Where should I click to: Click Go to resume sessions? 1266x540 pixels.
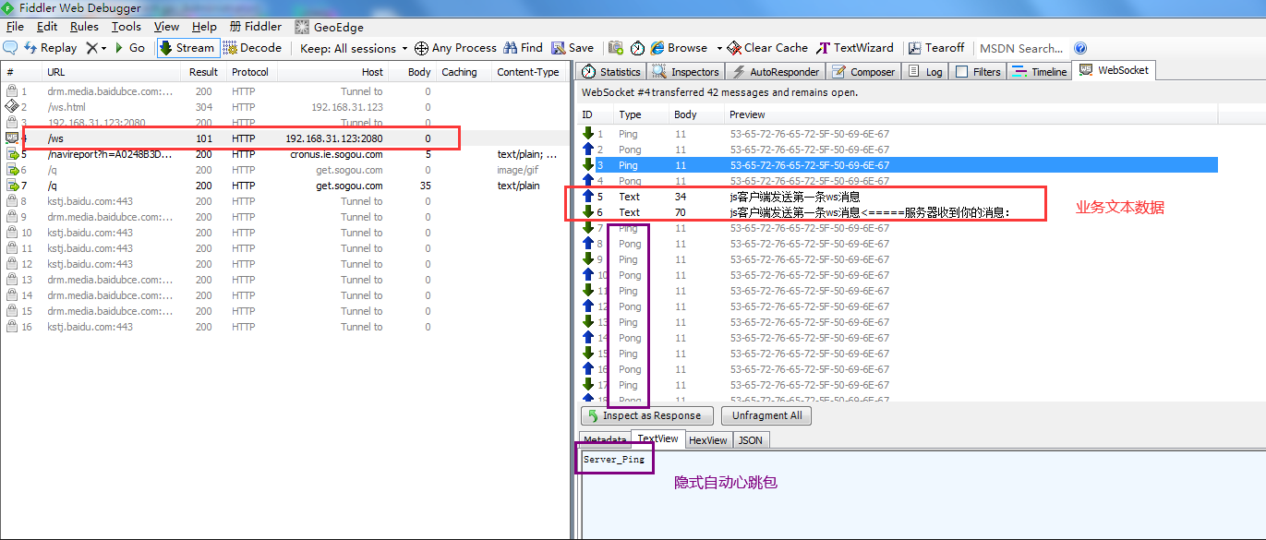pos(130,48)
